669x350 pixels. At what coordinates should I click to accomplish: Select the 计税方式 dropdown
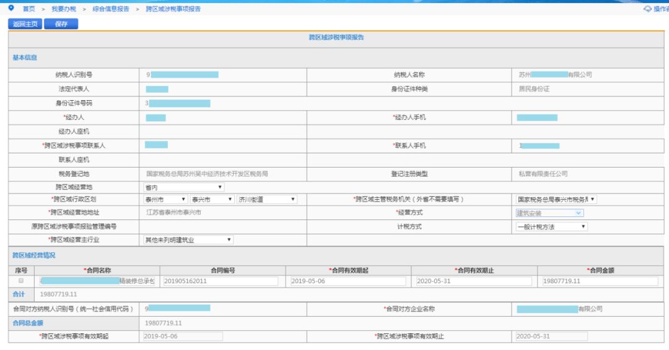(551, 227)
